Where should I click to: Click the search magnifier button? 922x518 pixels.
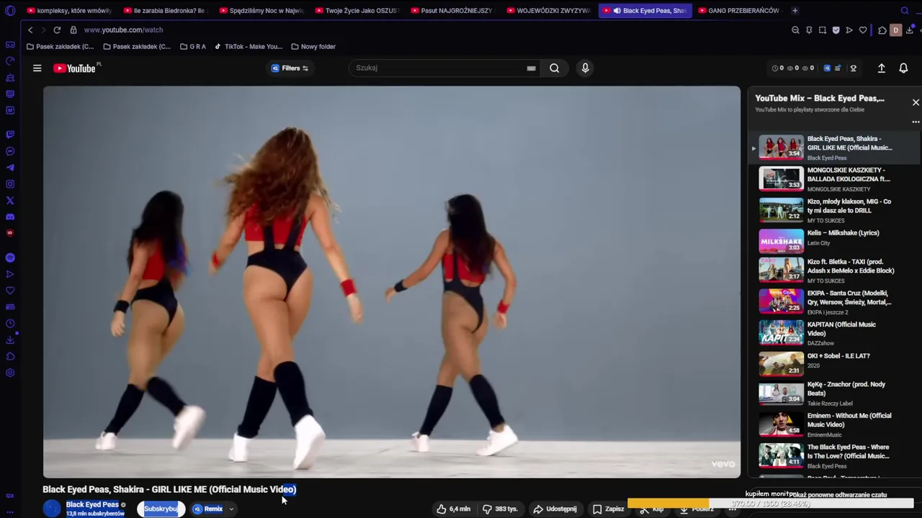554,68
